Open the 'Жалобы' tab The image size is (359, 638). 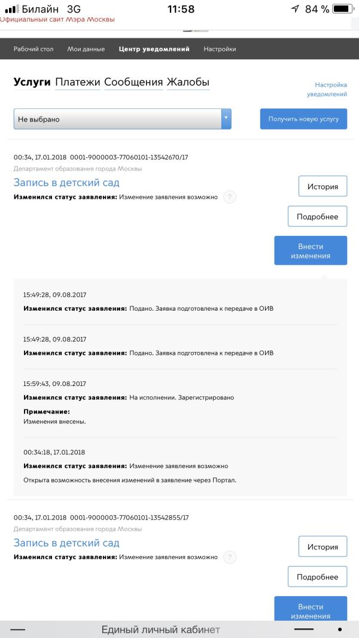[188, 83]
